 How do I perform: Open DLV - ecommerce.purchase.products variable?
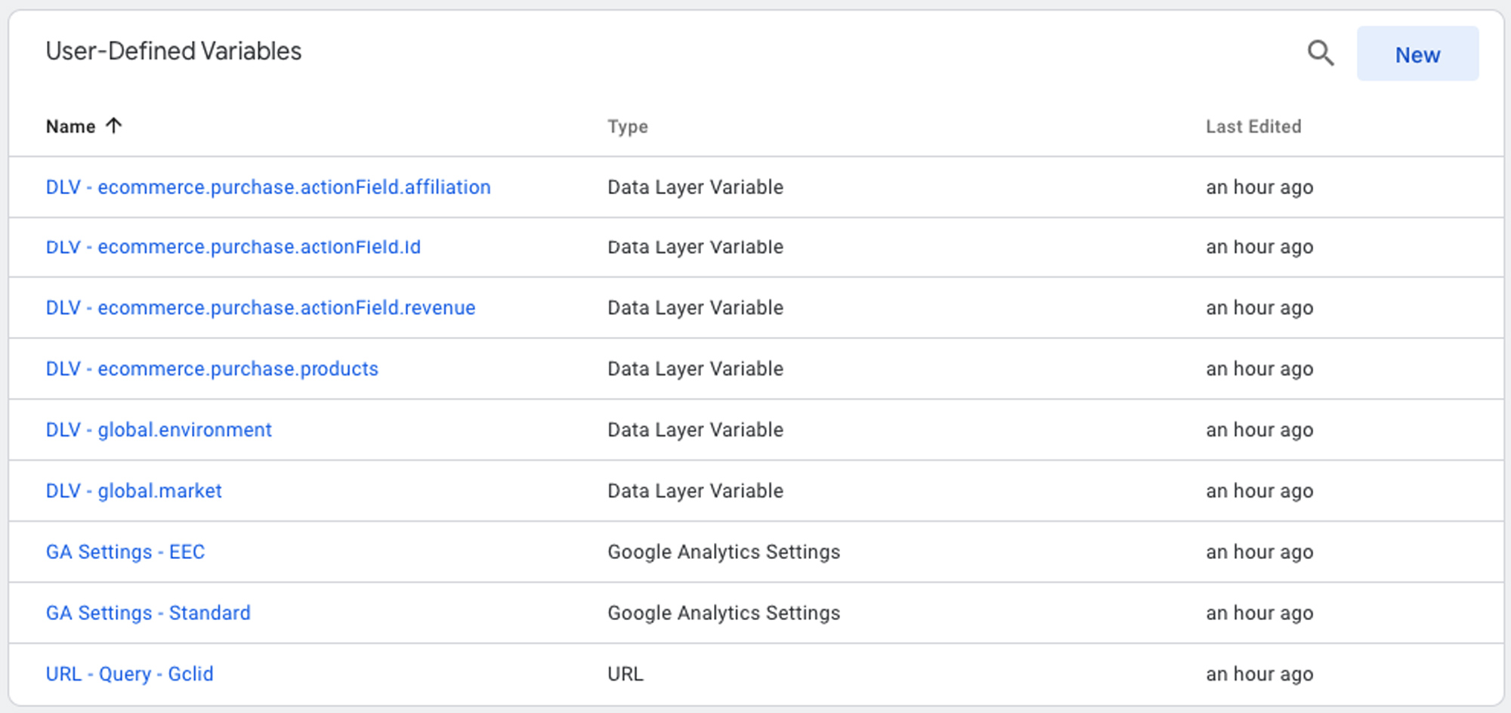[x=212, y=369]
